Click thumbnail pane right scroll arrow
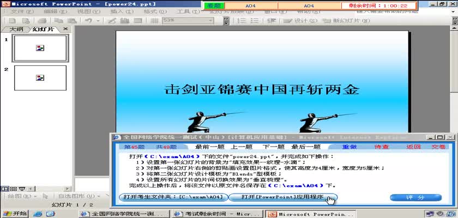 pyautogui.click(x=68, y=189)
